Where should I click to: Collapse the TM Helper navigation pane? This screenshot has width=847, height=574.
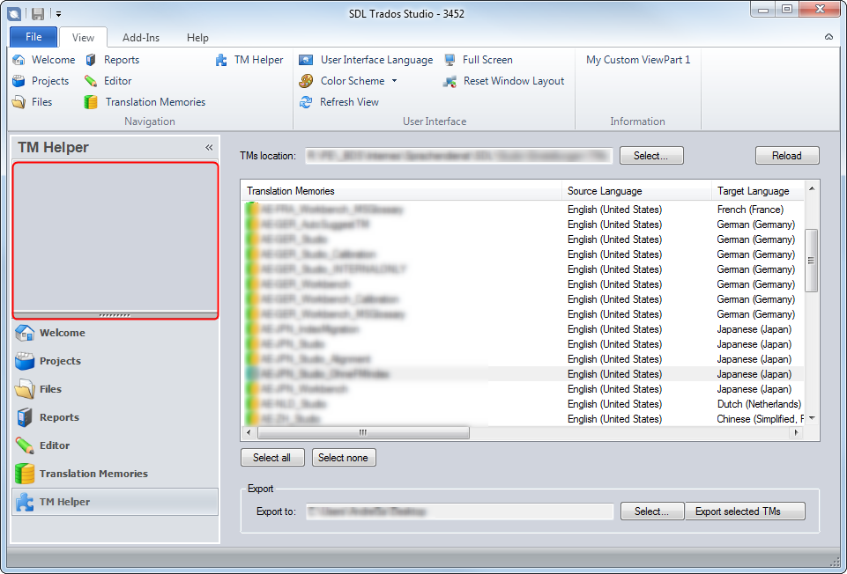pos(209,147)
